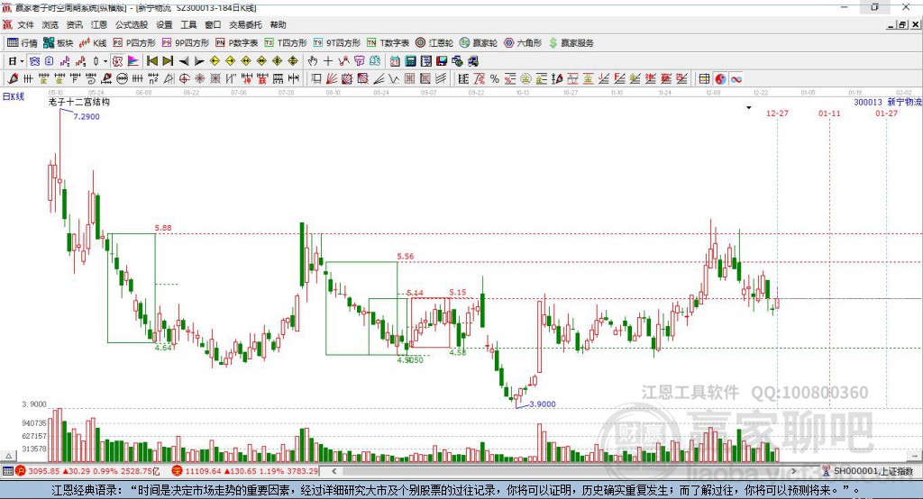Open the 板块 sector view
The width and height of the screenshot is (923, 499).
point(58,43)
